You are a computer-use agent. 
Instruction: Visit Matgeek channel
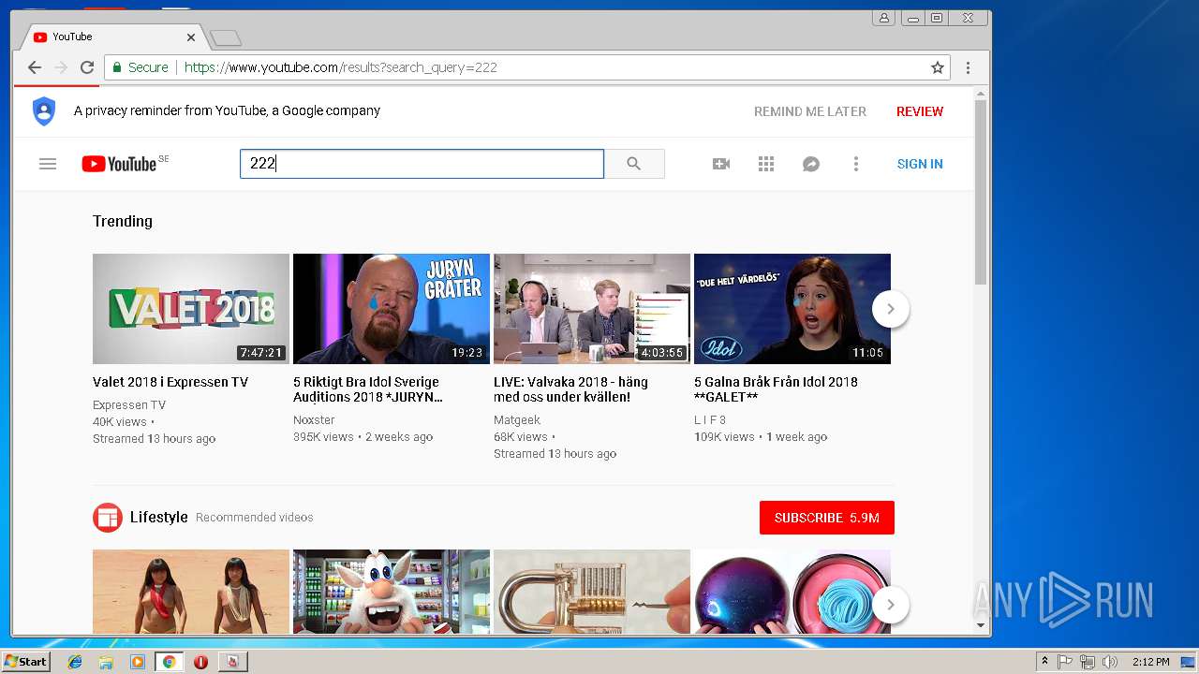(517, 420)
